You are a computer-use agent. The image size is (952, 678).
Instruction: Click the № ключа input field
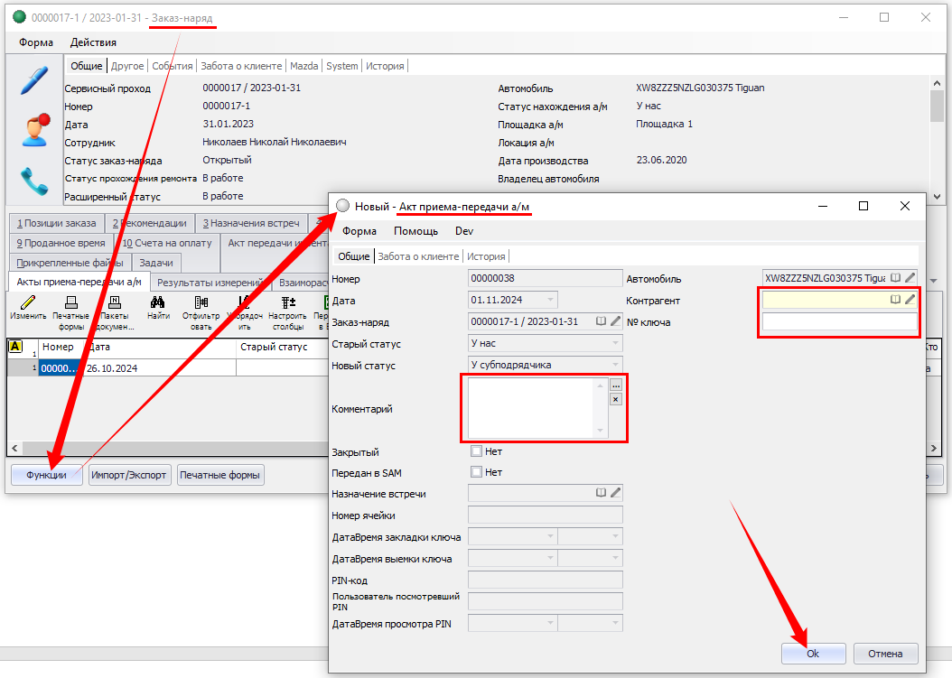point(839,322)
